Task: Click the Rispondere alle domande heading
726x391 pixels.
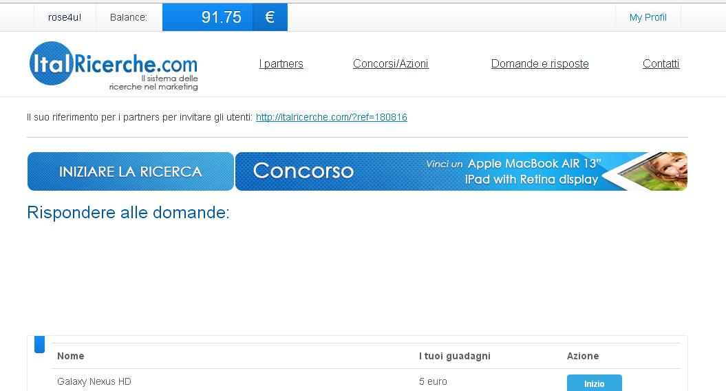Action: [x=128, y=212]
